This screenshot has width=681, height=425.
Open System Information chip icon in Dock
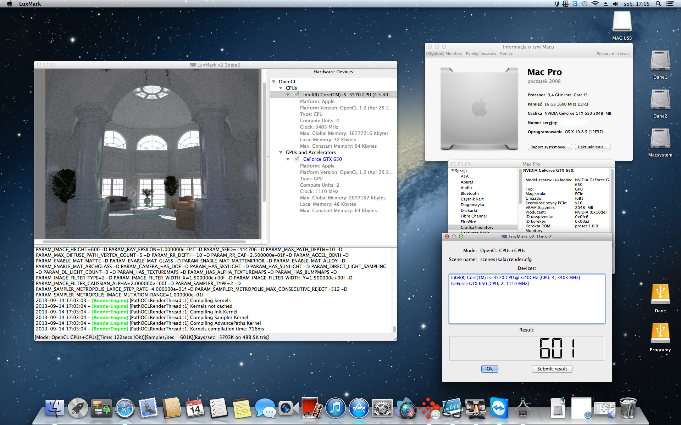[x=522, y=408]
